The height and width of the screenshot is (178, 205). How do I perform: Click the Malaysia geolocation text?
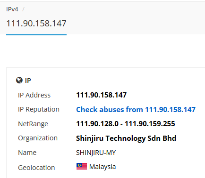(x=102, y=167)
